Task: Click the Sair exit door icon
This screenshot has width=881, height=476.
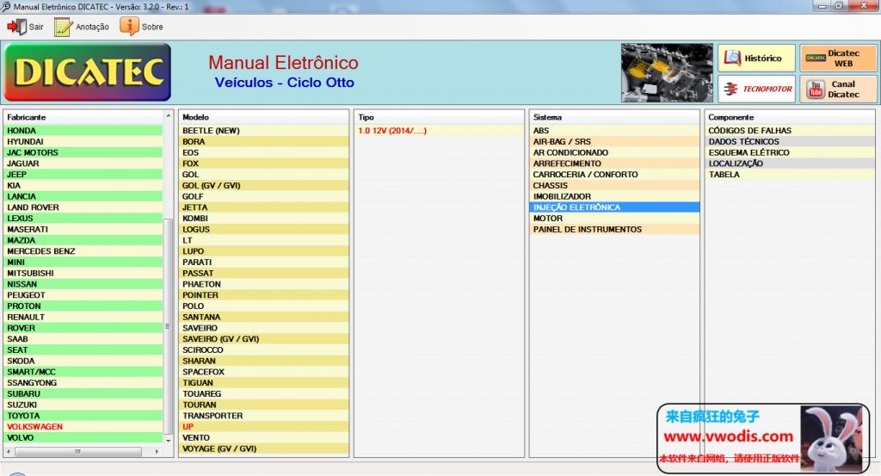Action: click(x=16, y=27)
